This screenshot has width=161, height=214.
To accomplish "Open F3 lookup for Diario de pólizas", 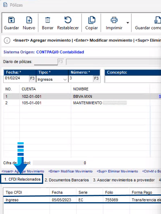I will pyautogui.click(x=61, y=62).
